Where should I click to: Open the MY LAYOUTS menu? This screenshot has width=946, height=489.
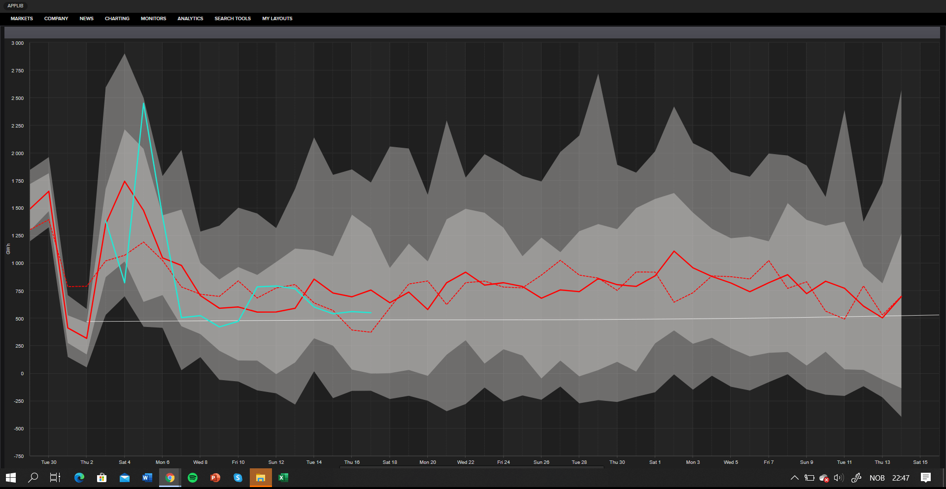pyautogui.click(x=277, y=19)
